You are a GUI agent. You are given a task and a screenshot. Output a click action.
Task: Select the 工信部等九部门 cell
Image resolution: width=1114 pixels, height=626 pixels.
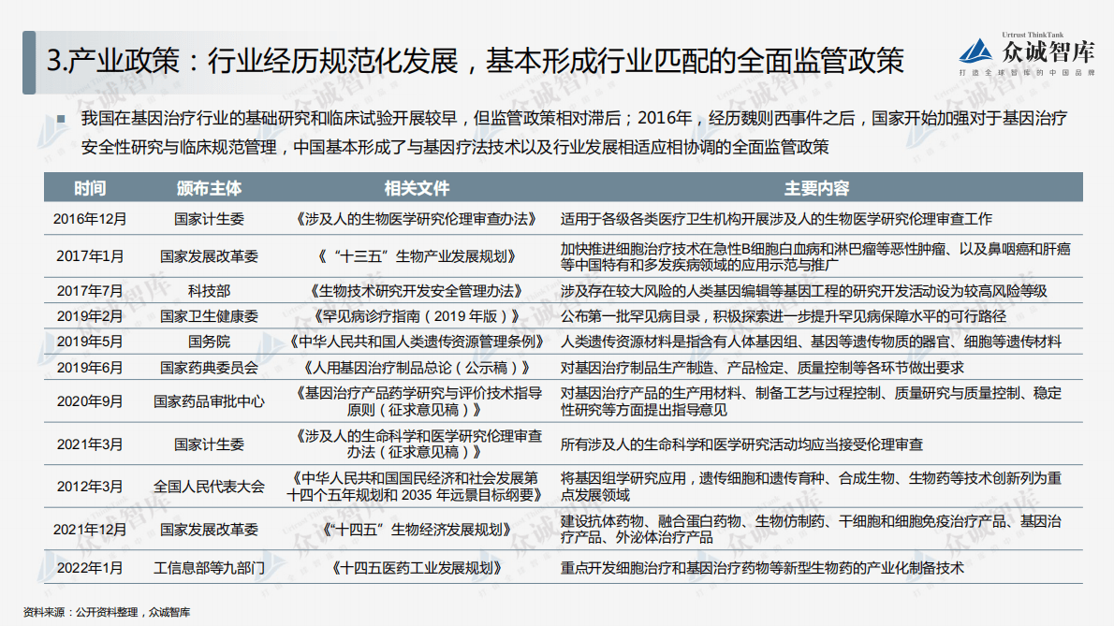(212, 566)
